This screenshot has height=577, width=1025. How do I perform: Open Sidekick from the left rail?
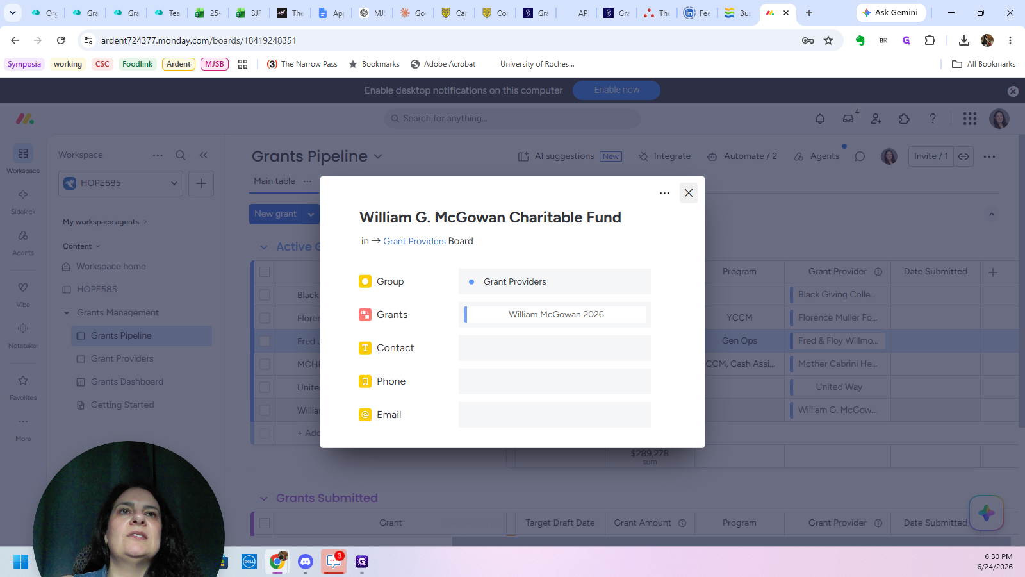click(x=23, y=201)
